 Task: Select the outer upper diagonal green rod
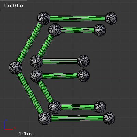[x=29, y=42]
